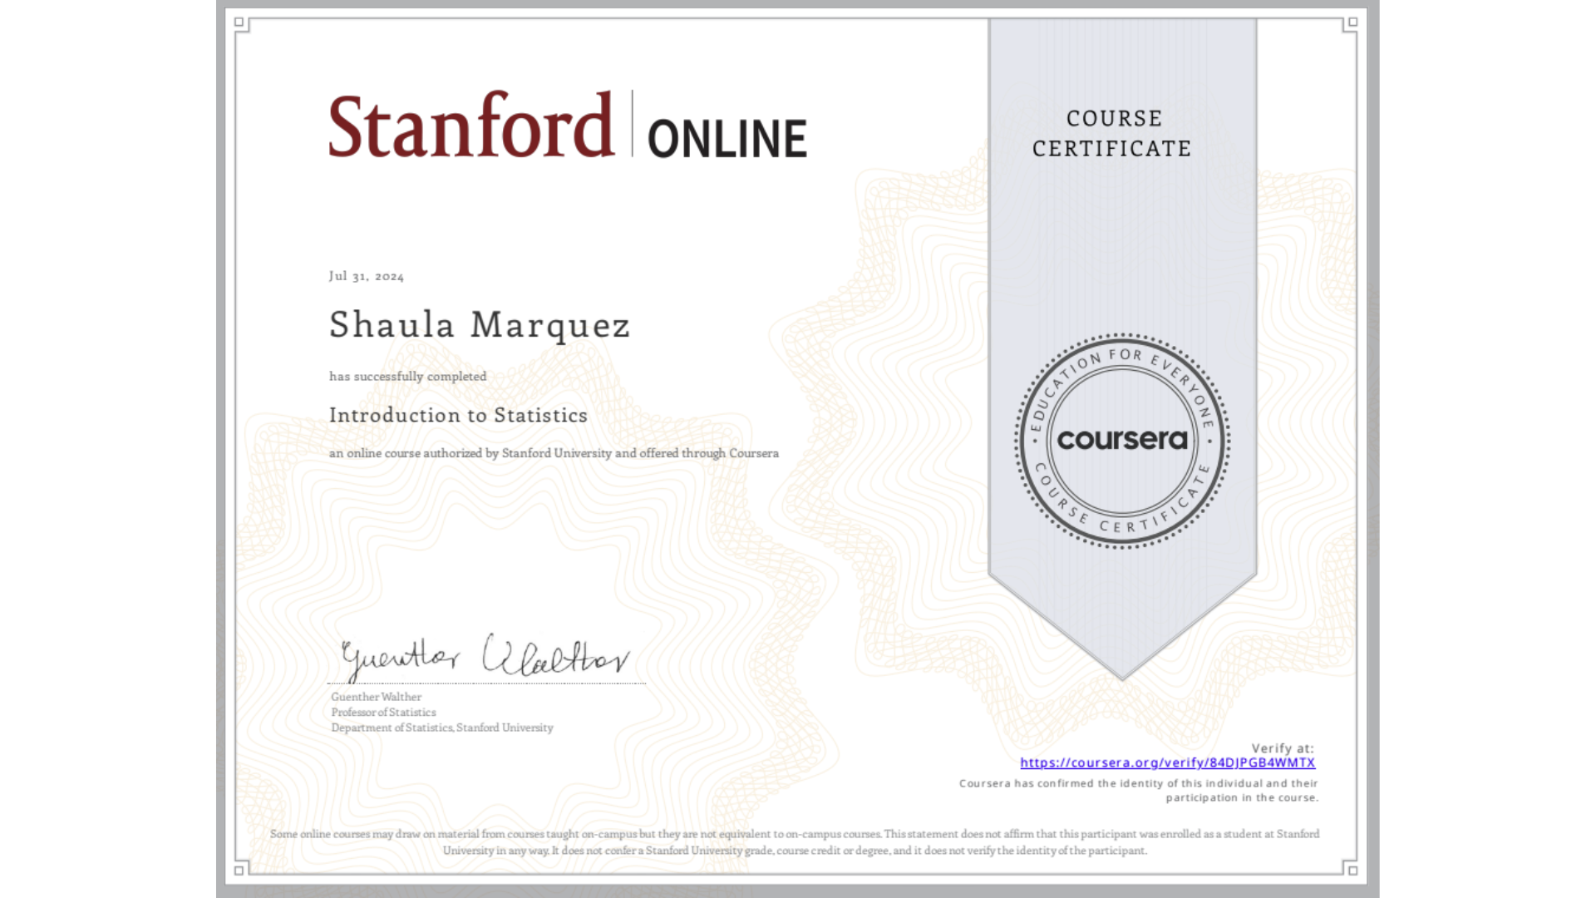
Task: Click the Department of Statistics line
Action: 441,728
